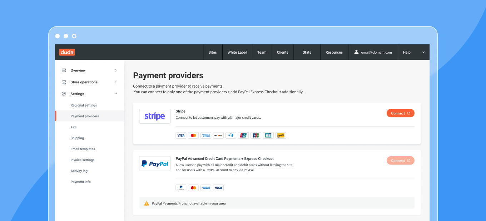Click Discover card icon under Stripe
This screenshot has width=486, height=221.
coord(218,136)
